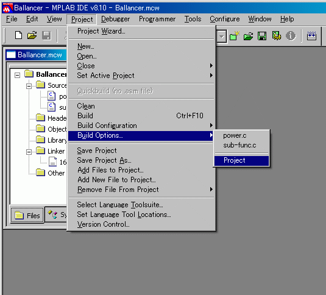326x295 pixels.
Task: Open the Debugger menu
Action: [115, 19]
